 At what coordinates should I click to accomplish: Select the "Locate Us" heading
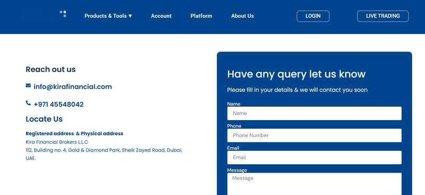[x=44, y=119]
